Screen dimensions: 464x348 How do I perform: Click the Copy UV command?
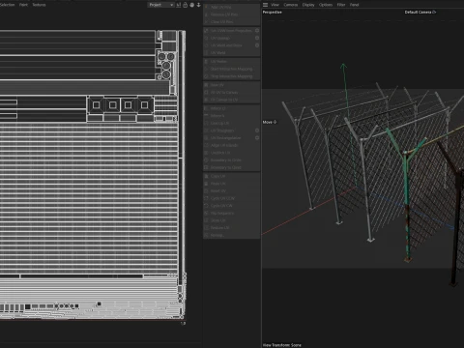click(x=232, y=176)
